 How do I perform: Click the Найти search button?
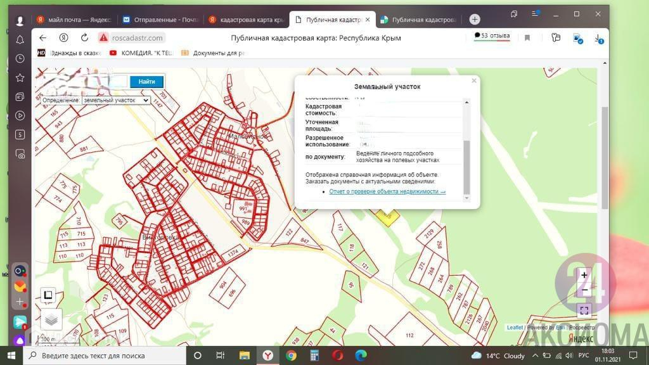click(x=146, y=82)
